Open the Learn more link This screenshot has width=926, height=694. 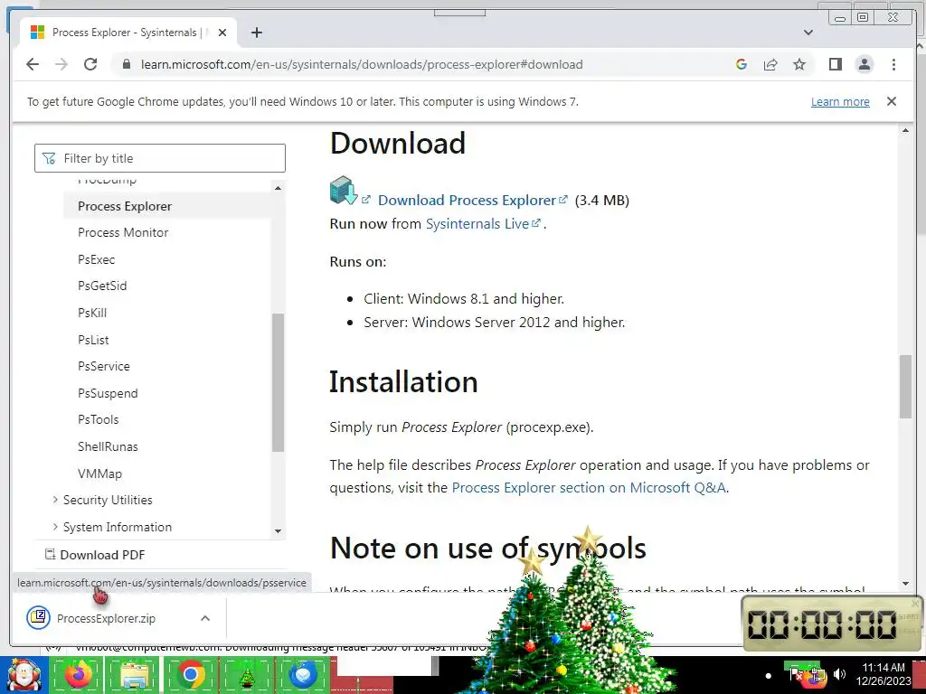(x=840, y=101)
